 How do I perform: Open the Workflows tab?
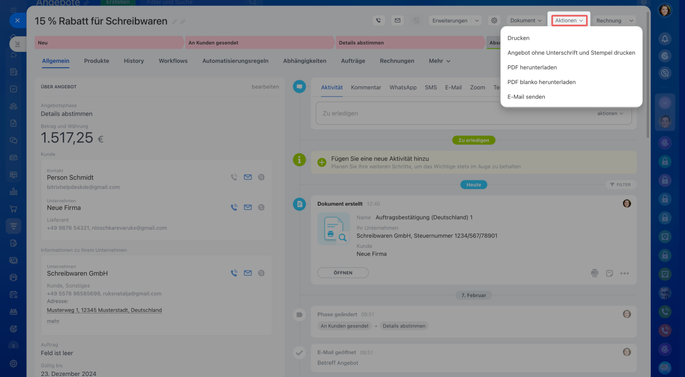pos(173,61)
